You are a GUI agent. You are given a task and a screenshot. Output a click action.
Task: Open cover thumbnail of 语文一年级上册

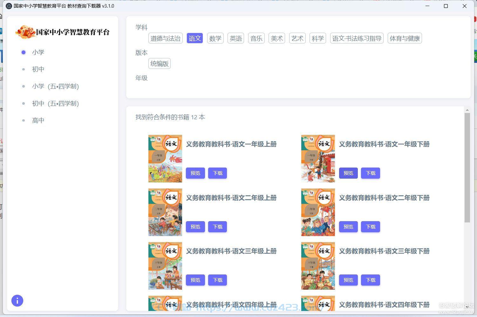coord(165,159)
